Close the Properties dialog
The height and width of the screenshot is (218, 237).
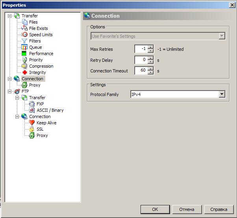pos(232,5)
